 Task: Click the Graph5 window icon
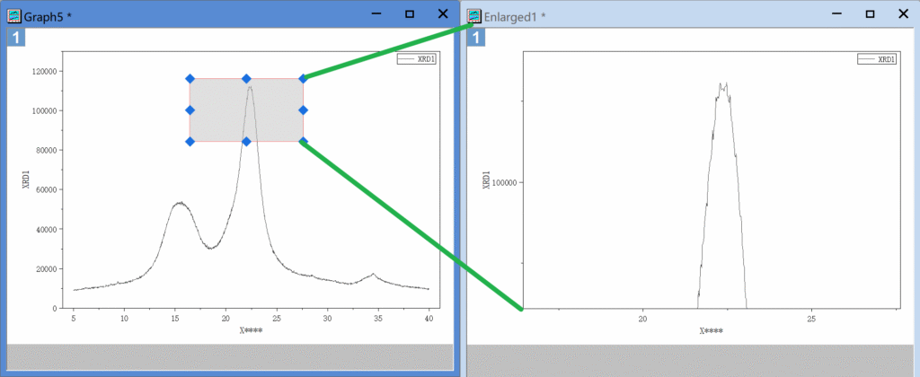[x=14, y=15]
